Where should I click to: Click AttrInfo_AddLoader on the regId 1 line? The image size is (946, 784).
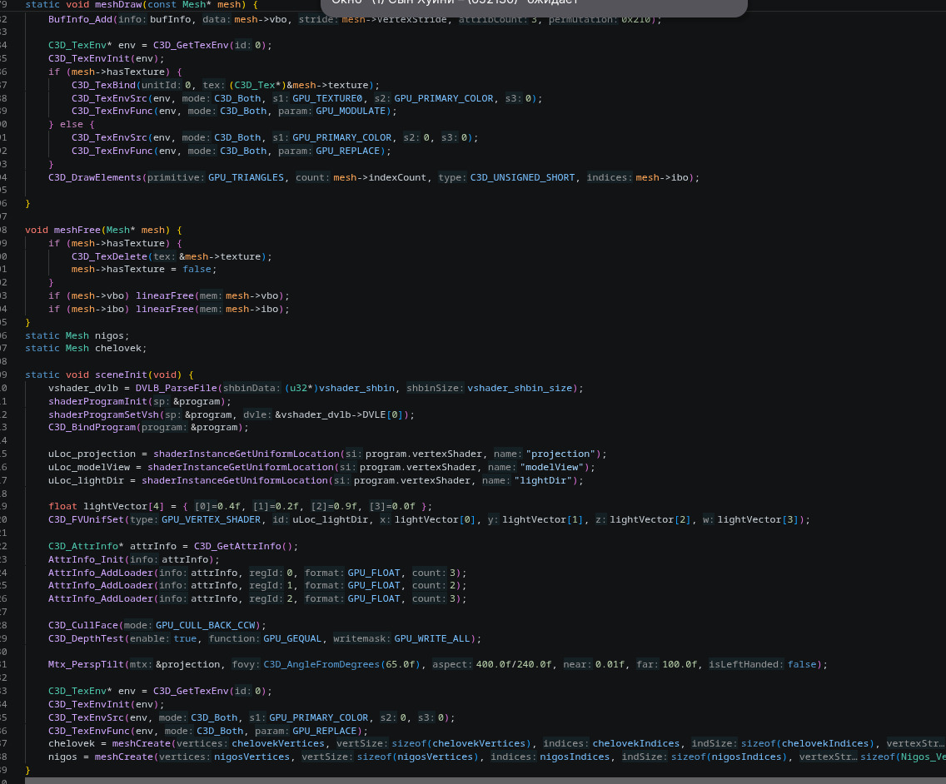101,585
